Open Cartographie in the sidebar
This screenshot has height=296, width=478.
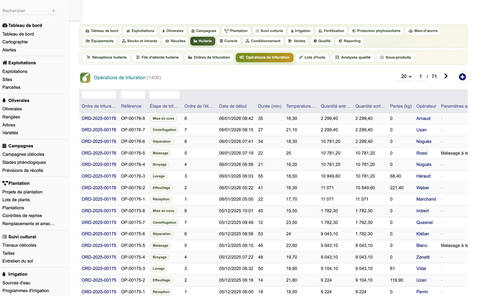[x=15, y=42]
